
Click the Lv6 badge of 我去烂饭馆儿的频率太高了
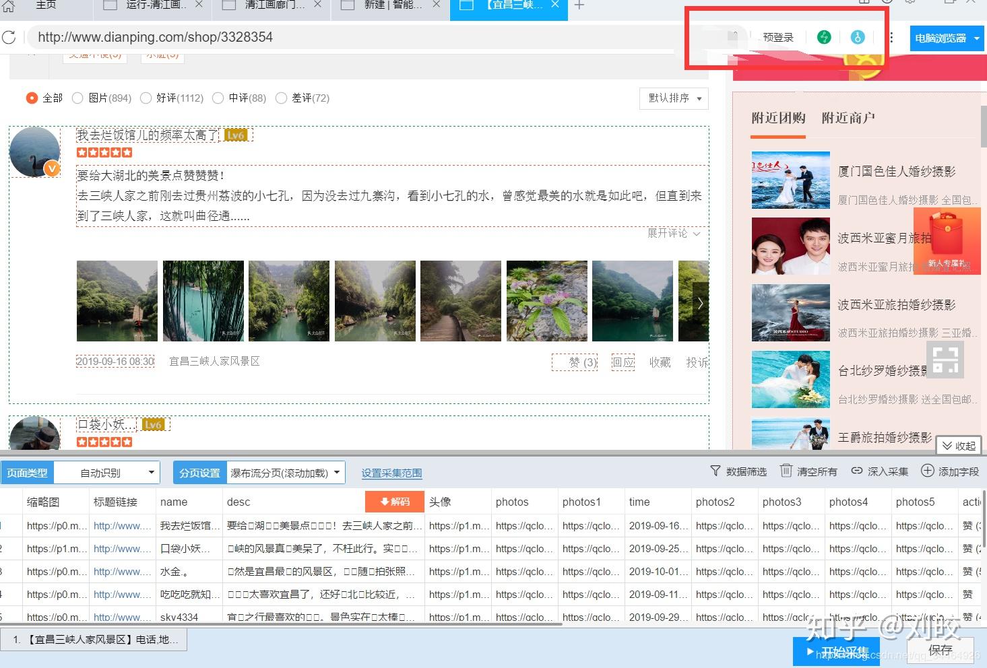click(x=235, y=135)
